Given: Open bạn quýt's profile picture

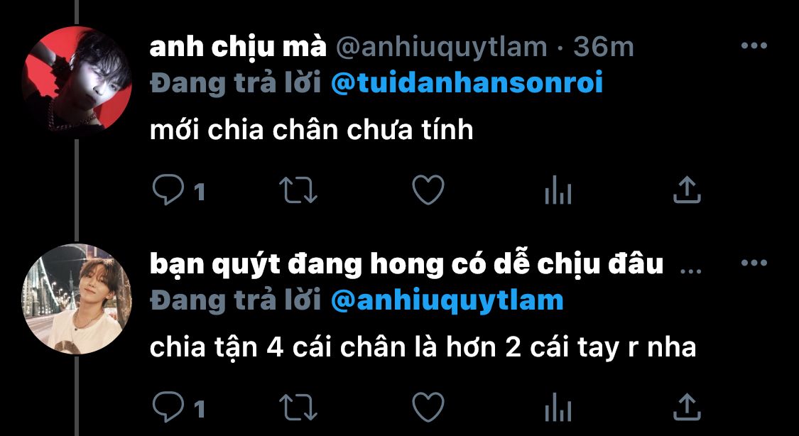Looking at the screenshot, I should (77, 299).
